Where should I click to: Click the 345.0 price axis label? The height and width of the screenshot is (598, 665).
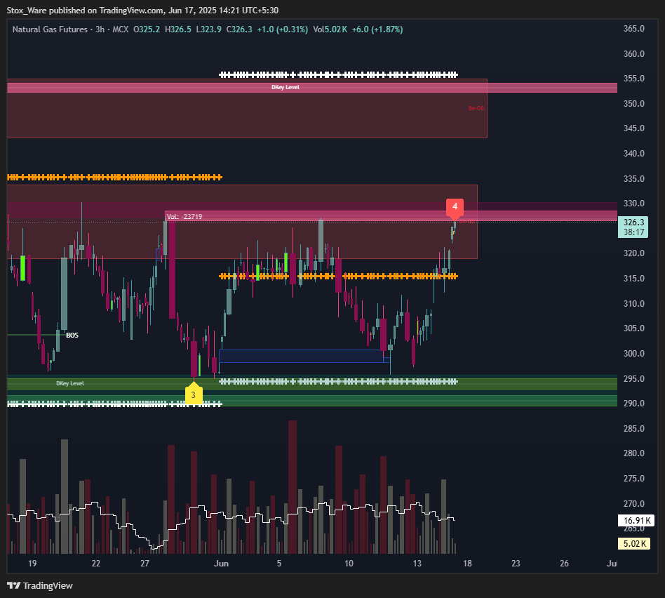pos(633,128)
